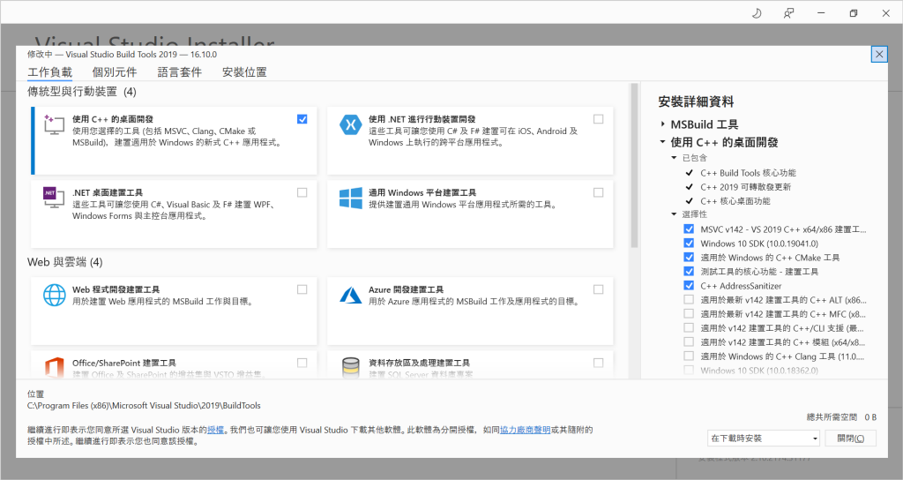Toggle the dark mode moon icon
The height and width of the screenshot is (480, 903).
(757, 12)
